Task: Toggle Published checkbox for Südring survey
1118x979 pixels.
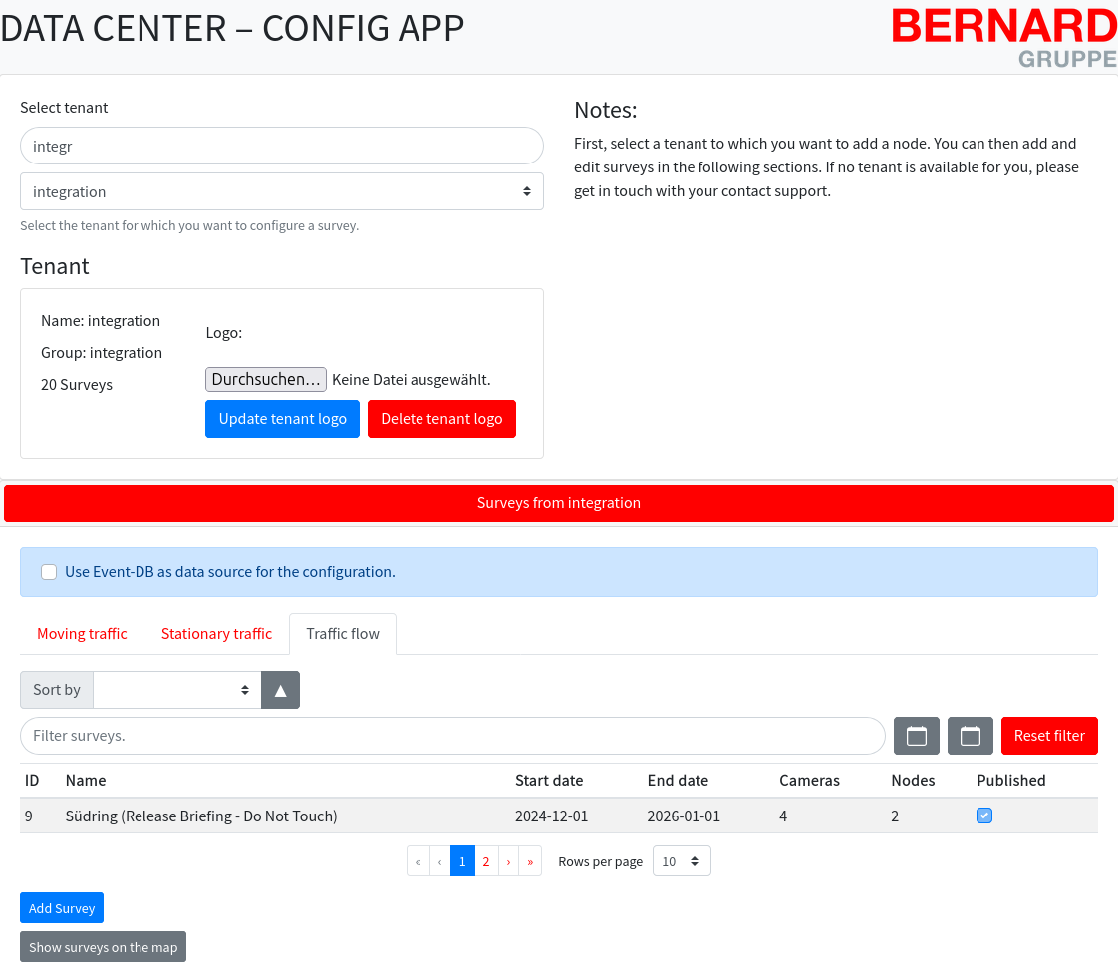Action: (x=983, y=816)
